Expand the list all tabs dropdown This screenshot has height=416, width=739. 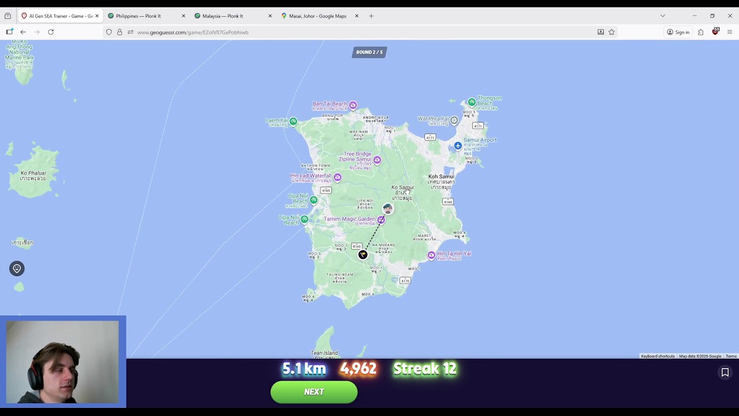tap(663, 16)
